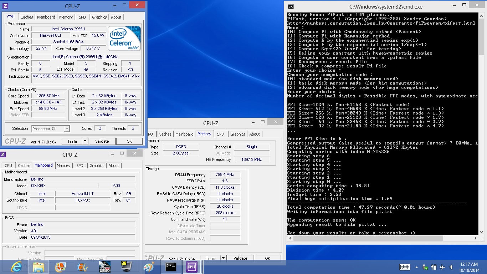The image size is (487, 274).
Task: Click cmd horizontal scrollbar right arrow
Action: pos(476,238)
